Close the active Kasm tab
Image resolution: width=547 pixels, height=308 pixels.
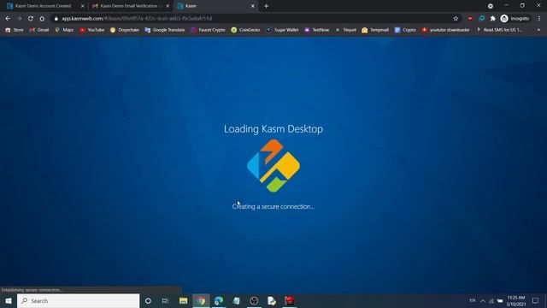[253, 6]
